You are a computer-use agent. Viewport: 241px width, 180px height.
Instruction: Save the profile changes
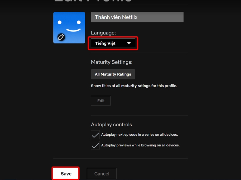(x=66, y=174)
